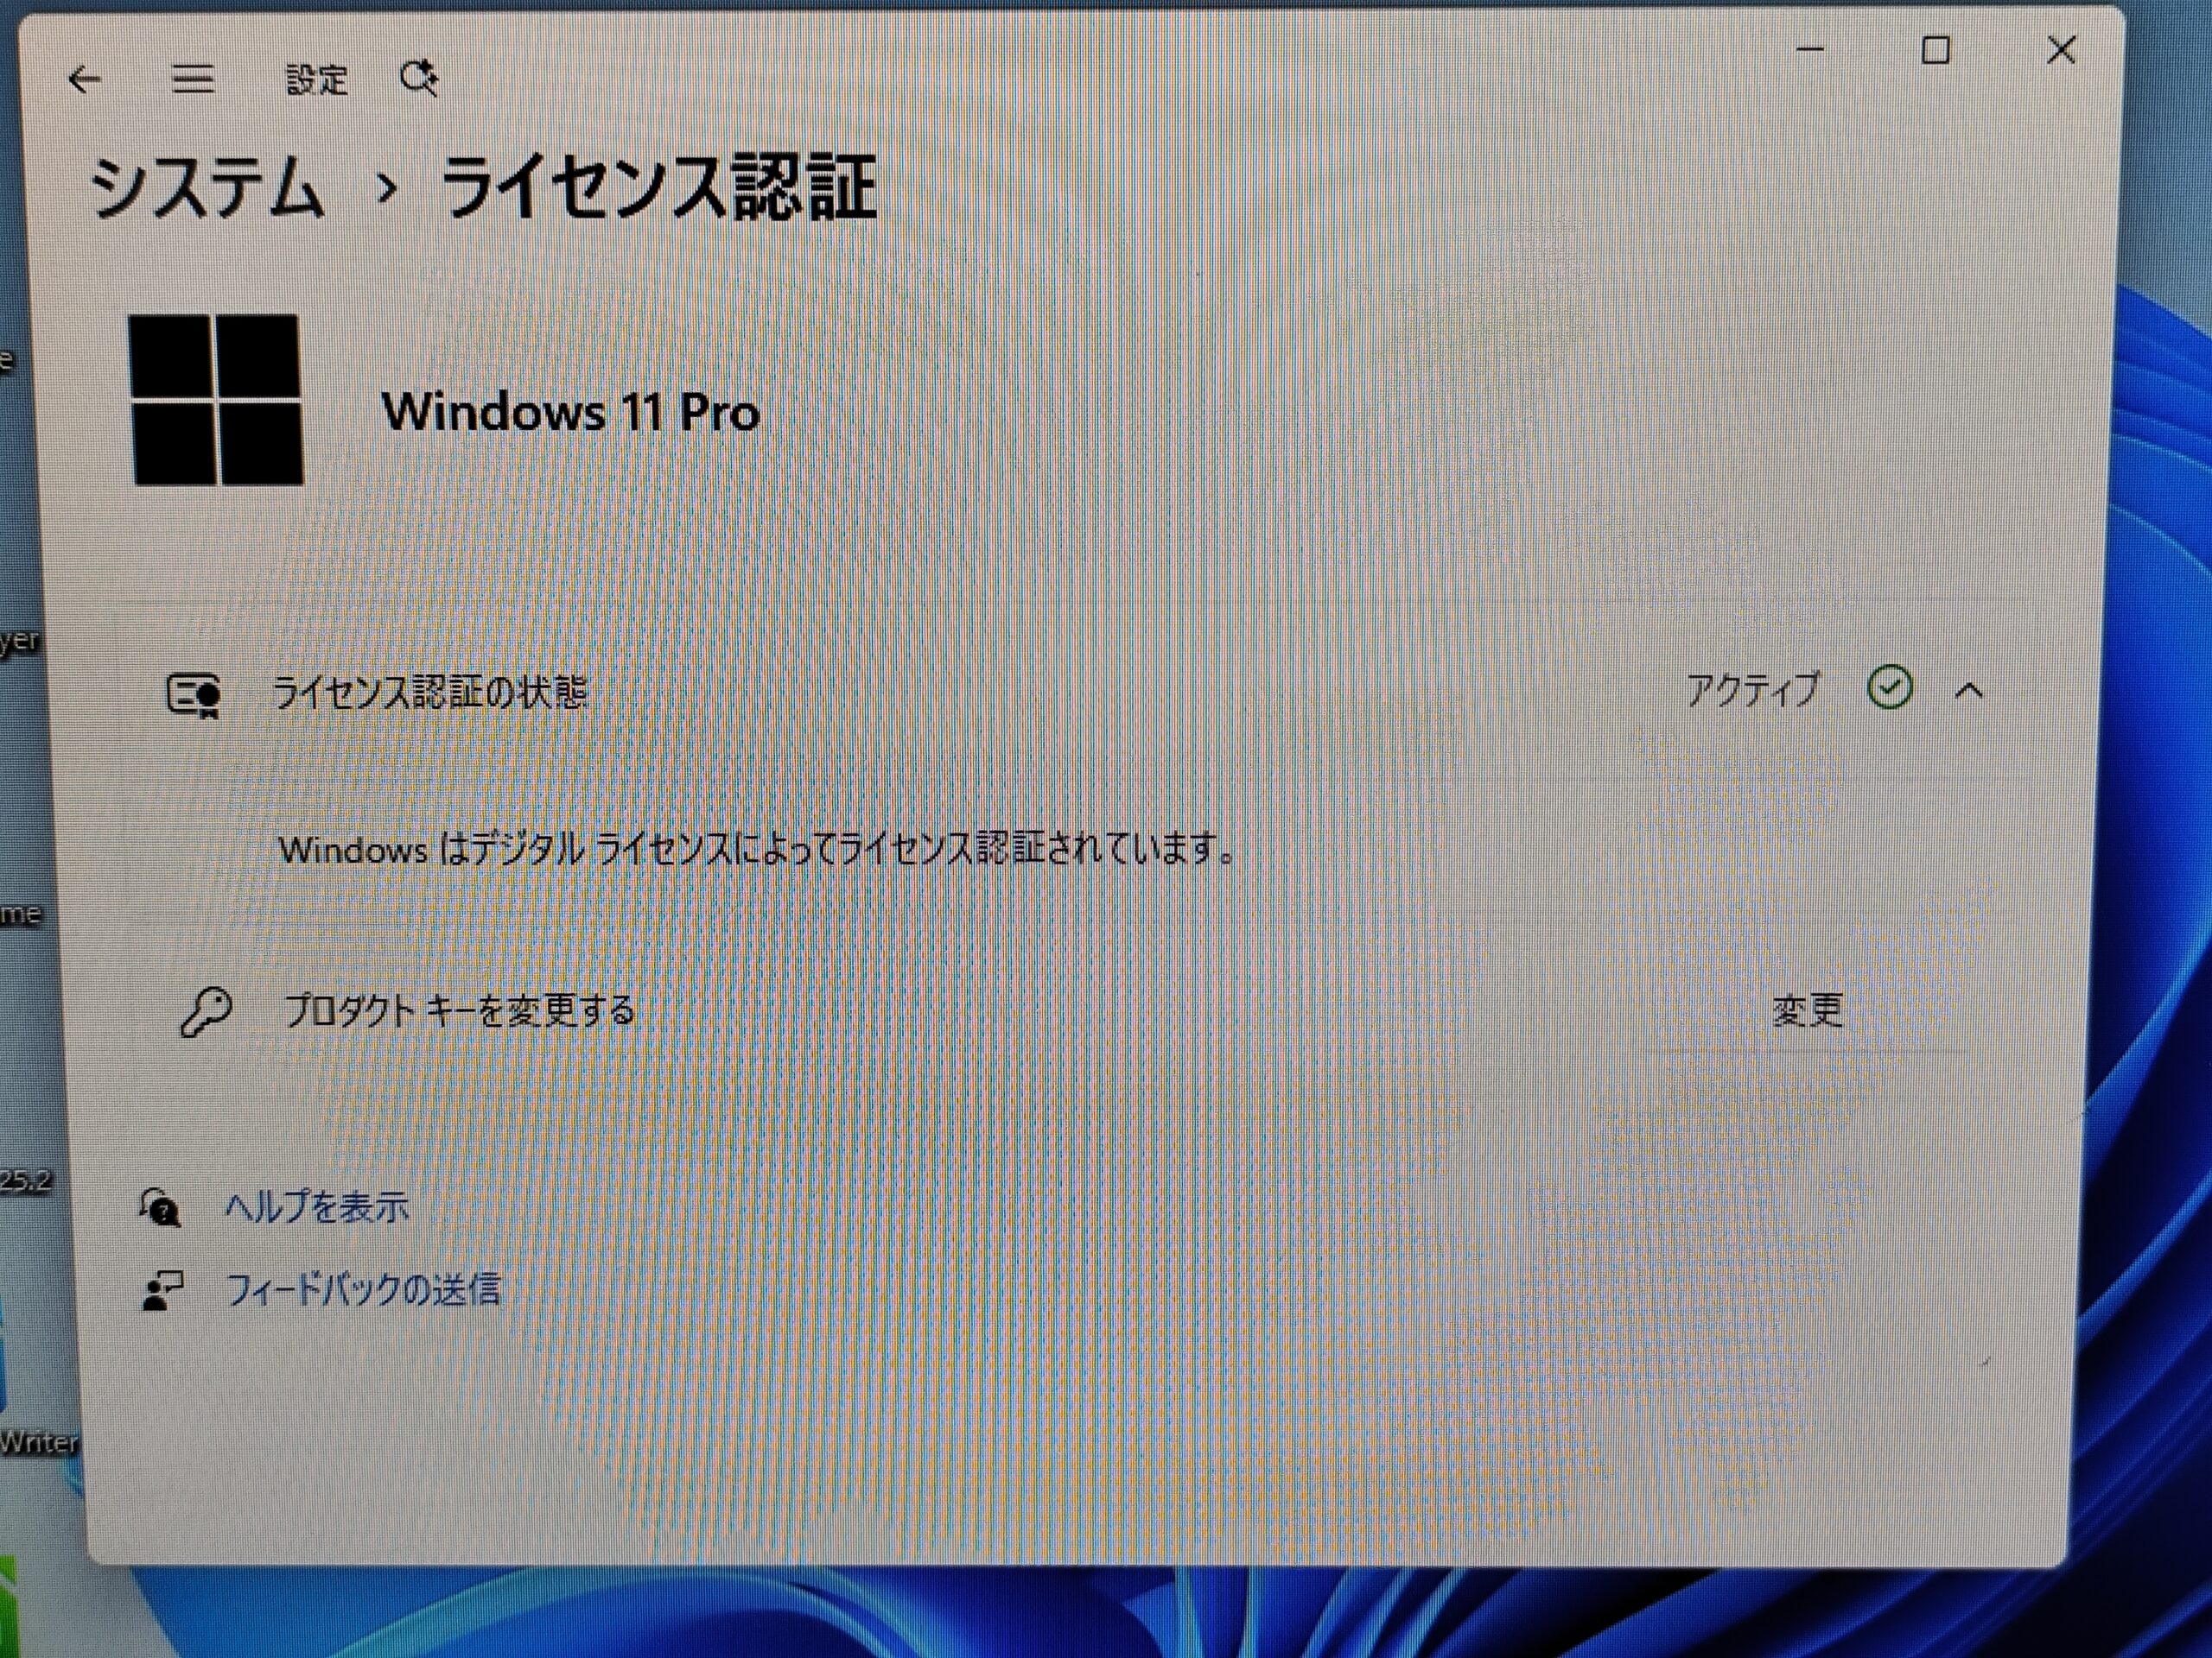
Task: Click the システム breadcrumb link
Action: coord(207,188)
